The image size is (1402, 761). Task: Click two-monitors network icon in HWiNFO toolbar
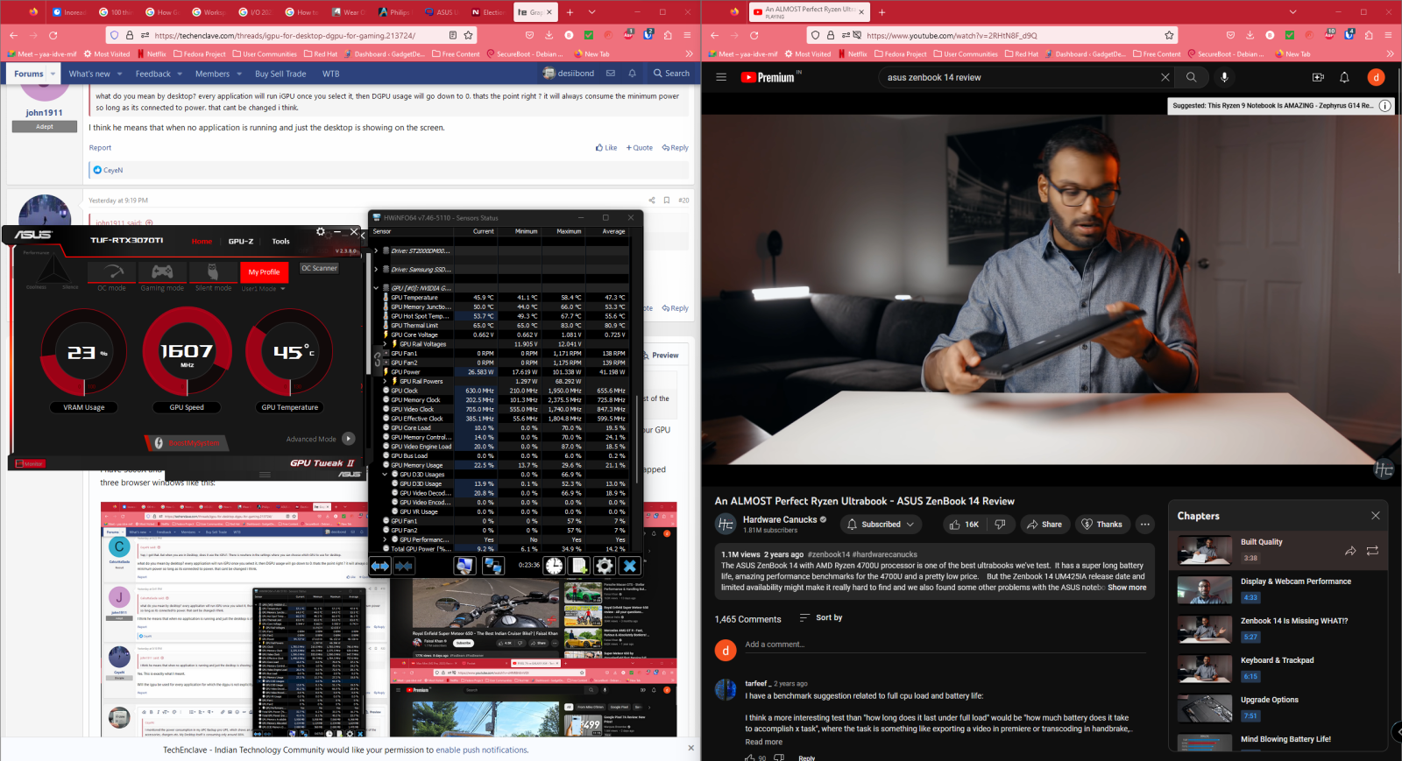tap(493, 566)
